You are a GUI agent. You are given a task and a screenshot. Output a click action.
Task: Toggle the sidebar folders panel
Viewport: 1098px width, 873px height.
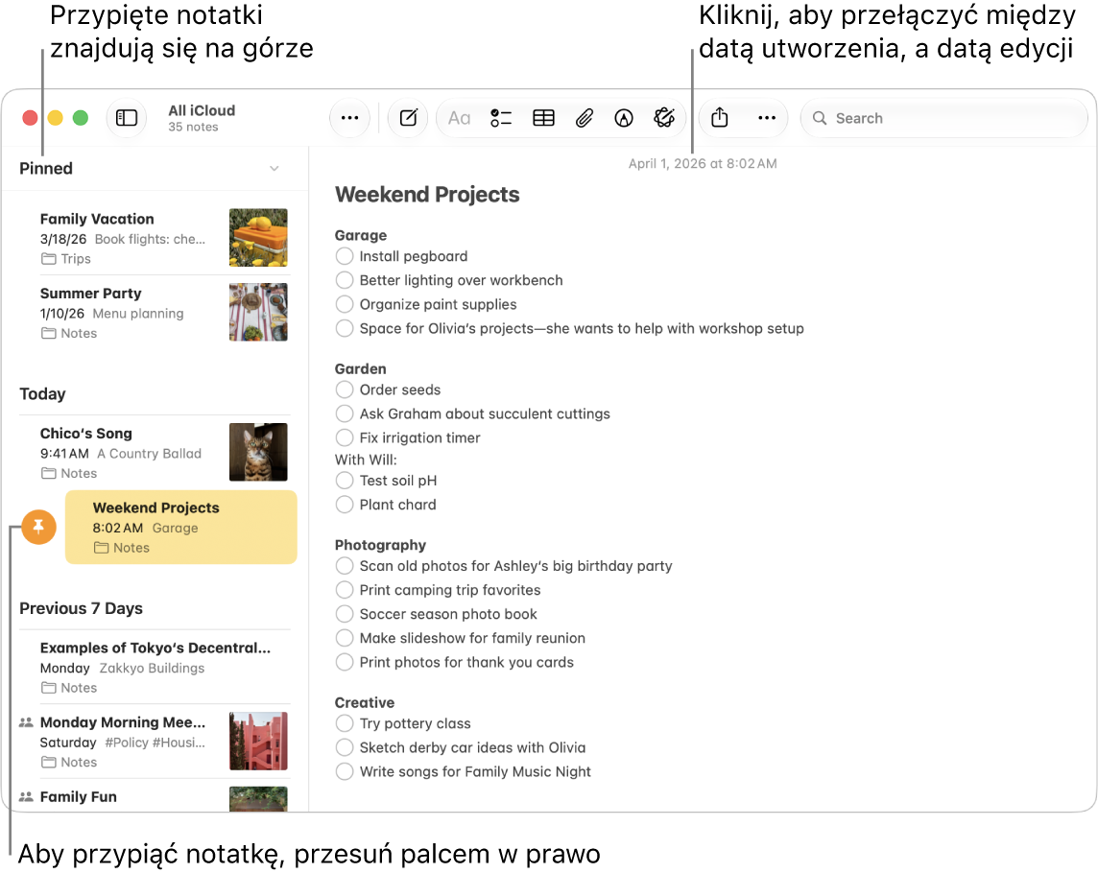pos(126,118)
